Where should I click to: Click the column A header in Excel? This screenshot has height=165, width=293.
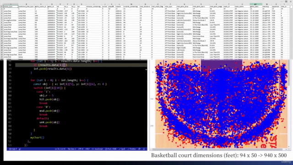click(11, 4)
